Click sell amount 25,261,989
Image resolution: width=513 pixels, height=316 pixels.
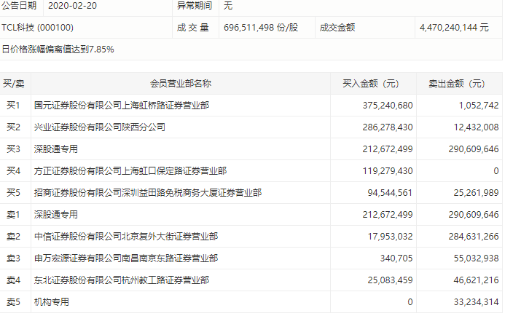(476, 193)
